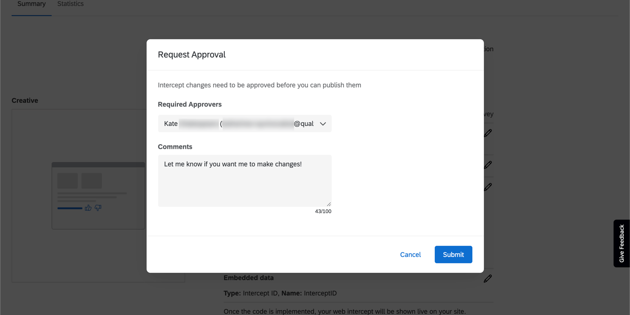Click the 43/100 character counter
Screen dimensions: 630x315
tap(323, 211)
